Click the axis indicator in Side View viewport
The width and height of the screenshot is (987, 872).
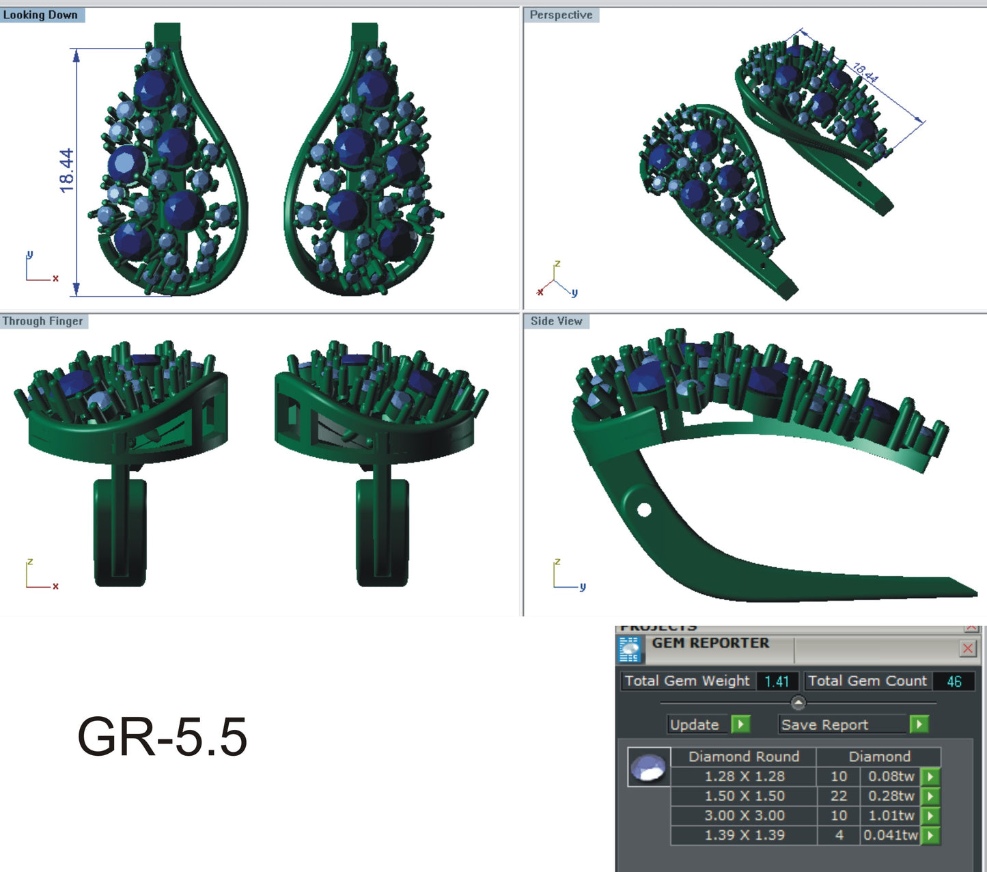click(569, 574)
